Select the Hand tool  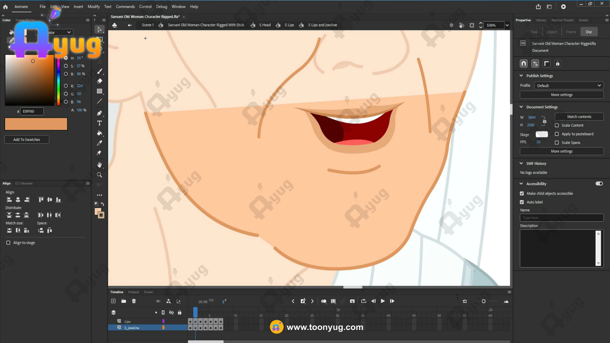(x=99, y=165)
